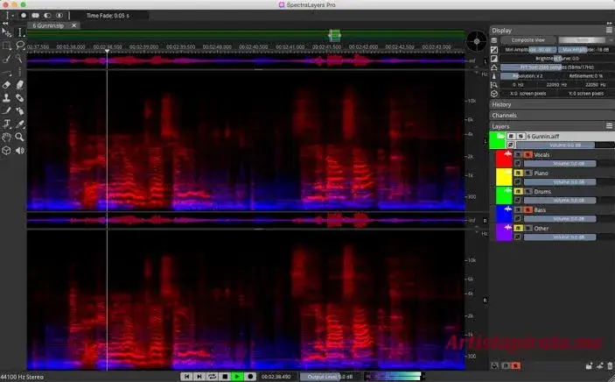Click the Time Fade value field
Screen dimensions: 615x382
(108, 16)
